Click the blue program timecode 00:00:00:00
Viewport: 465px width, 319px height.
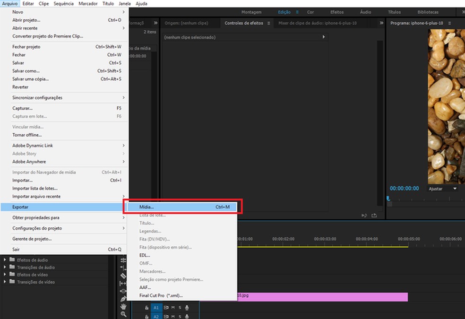pyautogui.click(x=404, y=188)
